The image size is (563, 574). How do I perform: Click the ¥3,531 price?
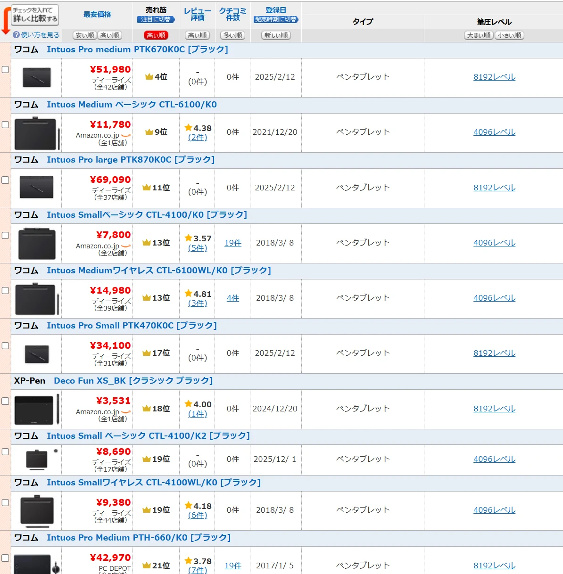point(114,401)
